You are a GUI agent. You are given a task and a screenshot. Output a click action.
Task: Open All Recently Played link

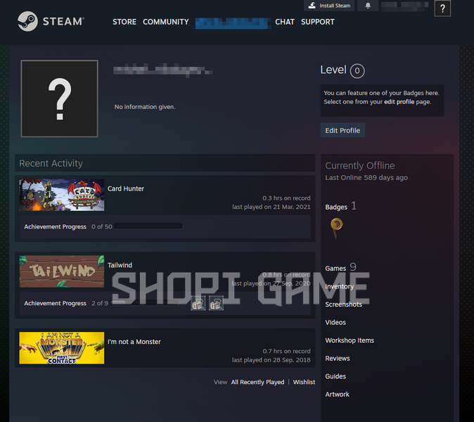click(257, 382)
